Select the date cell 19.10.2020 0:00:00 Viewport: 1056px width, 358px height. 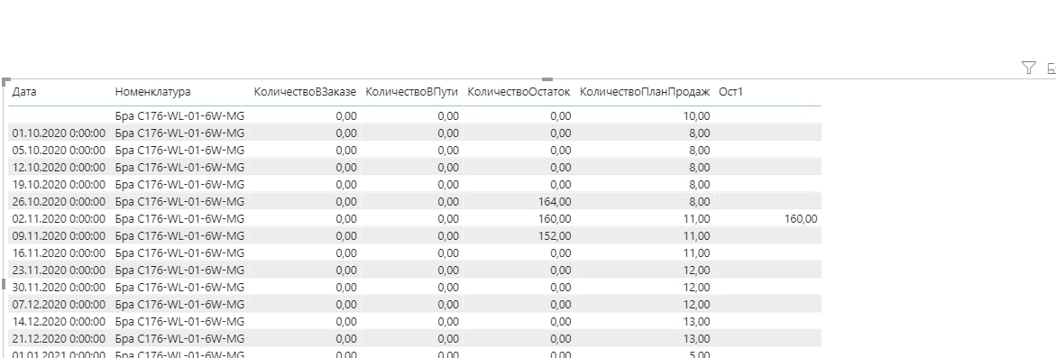pyautogui.click(x=60, y=184)
